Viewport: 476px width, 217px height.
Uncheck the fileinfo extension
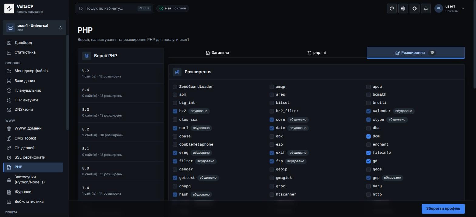(368, 153)
